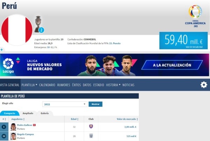
Task: Click the Peru flag circle image
Action: [17, 30]
